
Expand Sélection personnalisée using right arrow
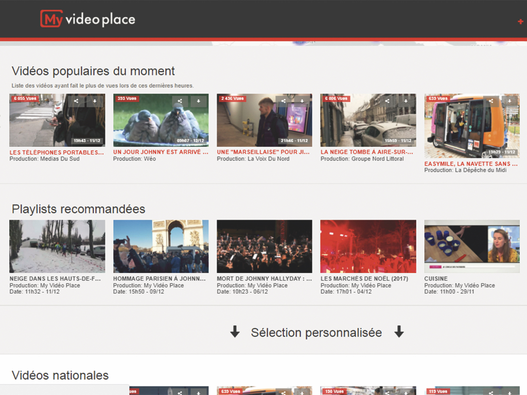coord(399,333)
